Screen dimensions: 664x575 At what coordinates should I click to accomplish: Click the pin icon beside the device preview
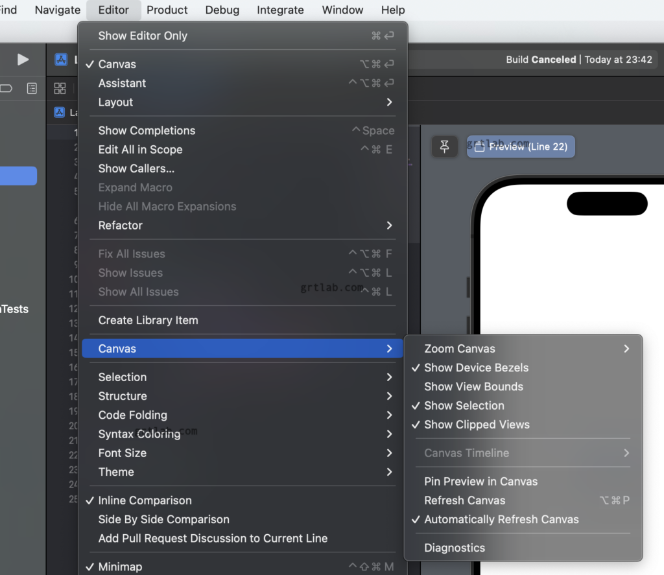point(445,147)
